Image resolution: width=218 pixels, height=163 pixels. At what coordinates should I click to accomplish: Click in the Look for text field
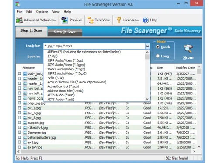(x=94, y=46)
